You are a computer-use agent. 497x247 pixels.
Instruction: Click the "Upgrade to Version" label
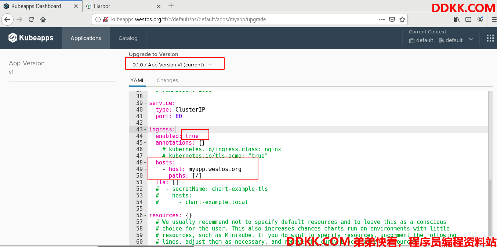tap(153, 54)
